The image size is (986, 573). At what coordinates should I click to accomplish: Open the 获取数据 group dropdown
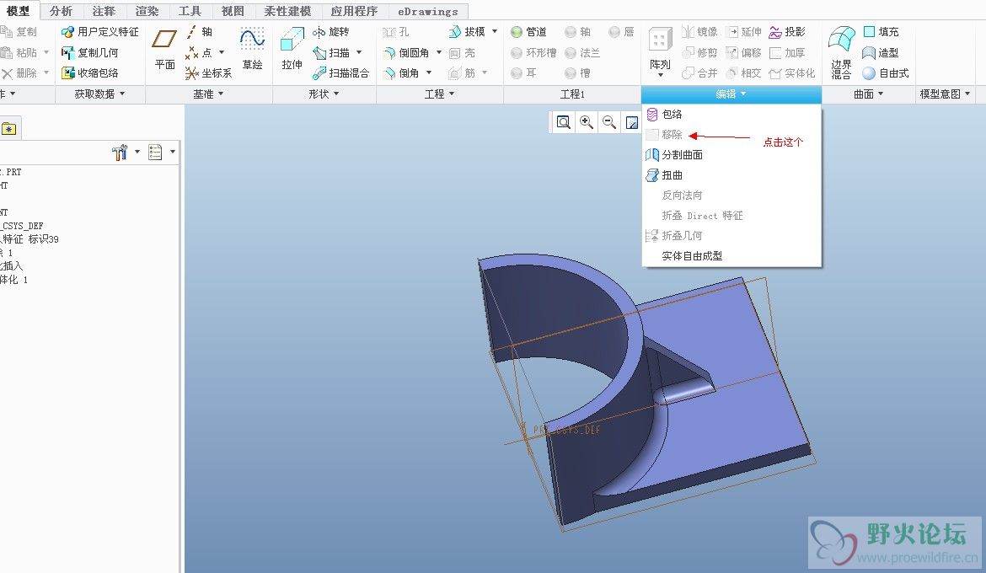coord(100,94)
